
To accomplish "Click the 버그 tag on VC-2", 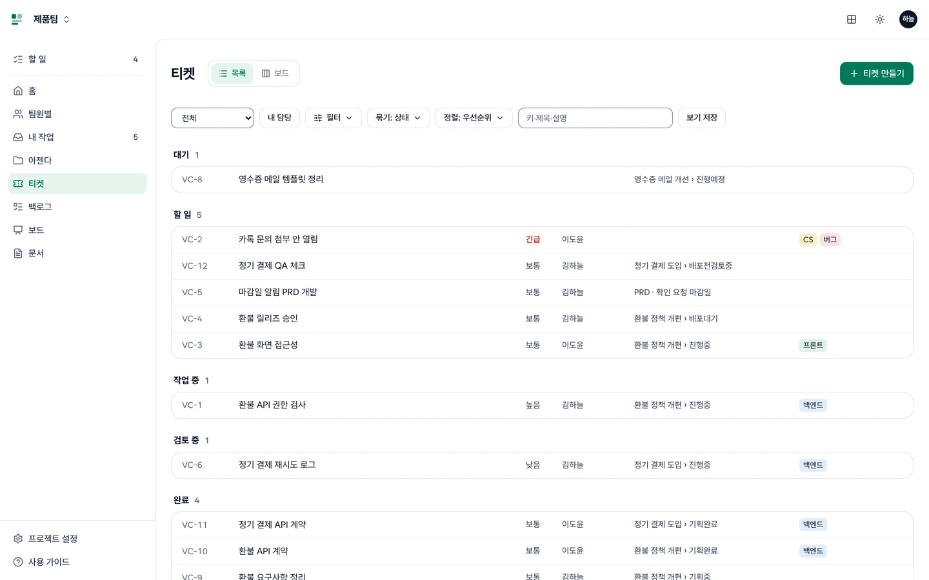I will [830, 240].
